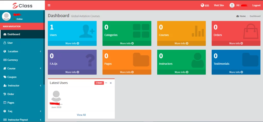
Task: Expand the Instructor submenu chevron
Action: pyautogui.click(x=41, y=86)
